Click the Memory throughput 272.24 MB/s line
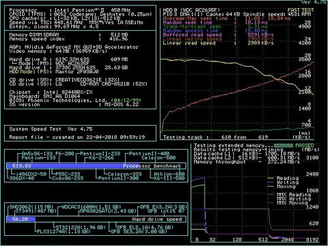This screenshot has width=328, height=246. point(247,162)
